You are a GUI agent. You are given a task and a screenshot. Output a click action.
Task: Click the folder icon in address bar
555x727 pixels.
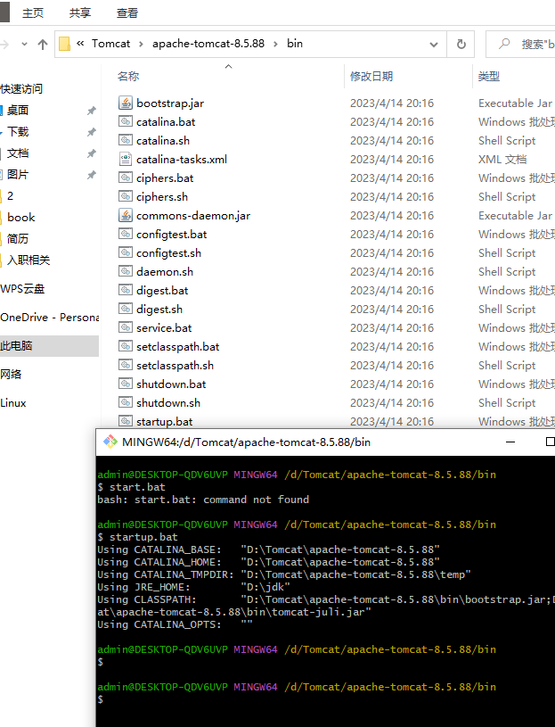point(65,44)
